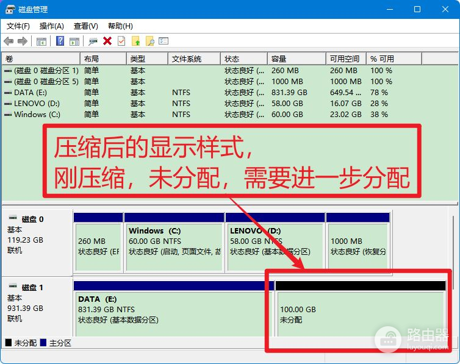Sort volumes by 文件系统 column header
Screen dimensions: 460x364
tap(187, 59)
